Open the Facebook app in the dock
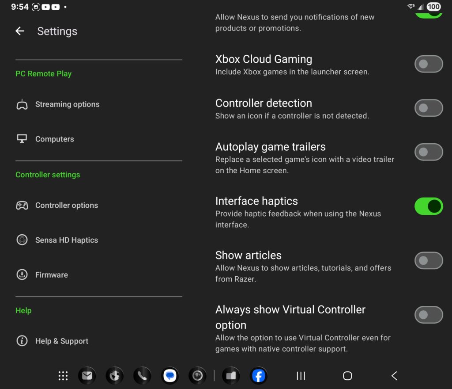 coord(259,376)
